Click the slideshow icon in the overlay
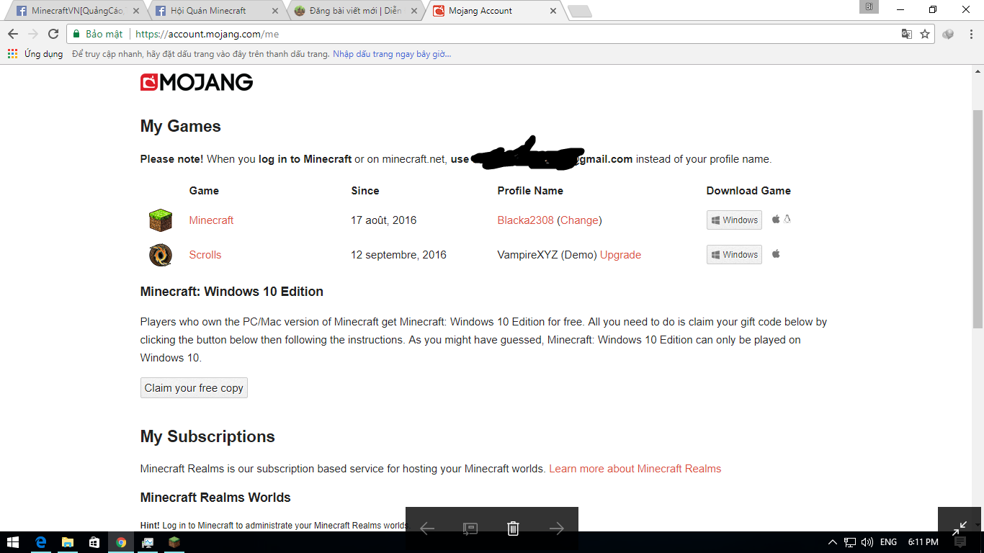Image resolution: width=984 pixels, height=553 pixels. click(470, 529)
